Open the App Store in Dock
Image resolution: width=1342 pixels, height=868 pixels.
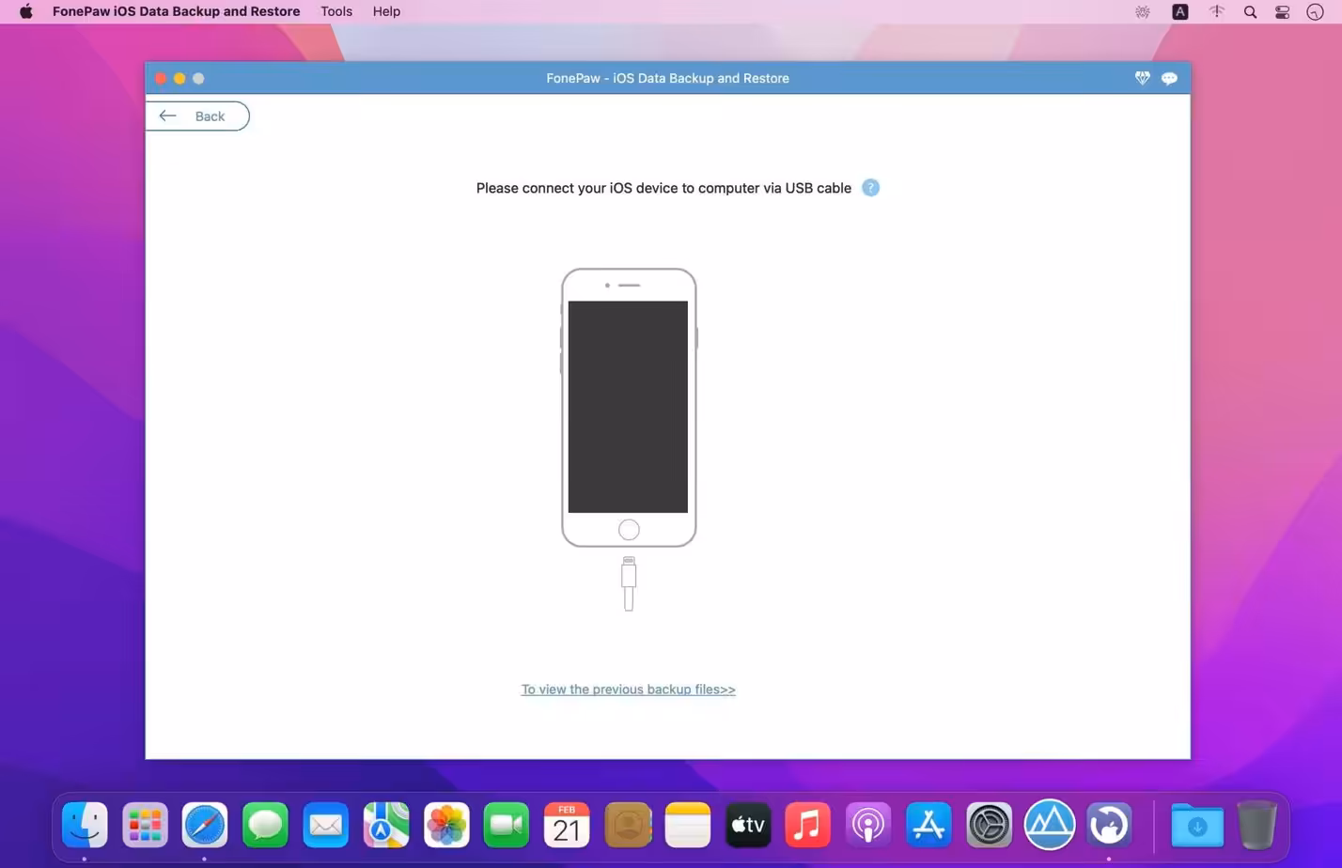[x=928, y=825]
